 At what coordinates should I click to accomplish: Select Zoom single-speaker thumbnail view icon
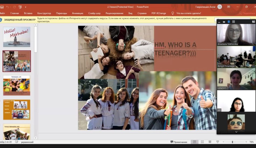pyautogui.click(x=224, y=22)
